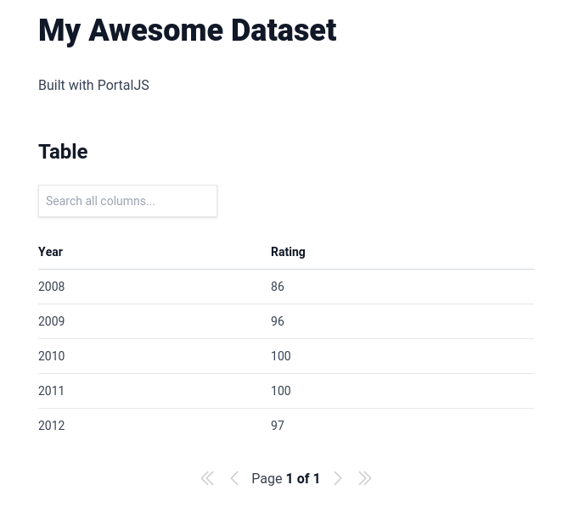Click the 2010 row's rating of 100
This screenshot has width=585, height=524.
tap(281, 356)
